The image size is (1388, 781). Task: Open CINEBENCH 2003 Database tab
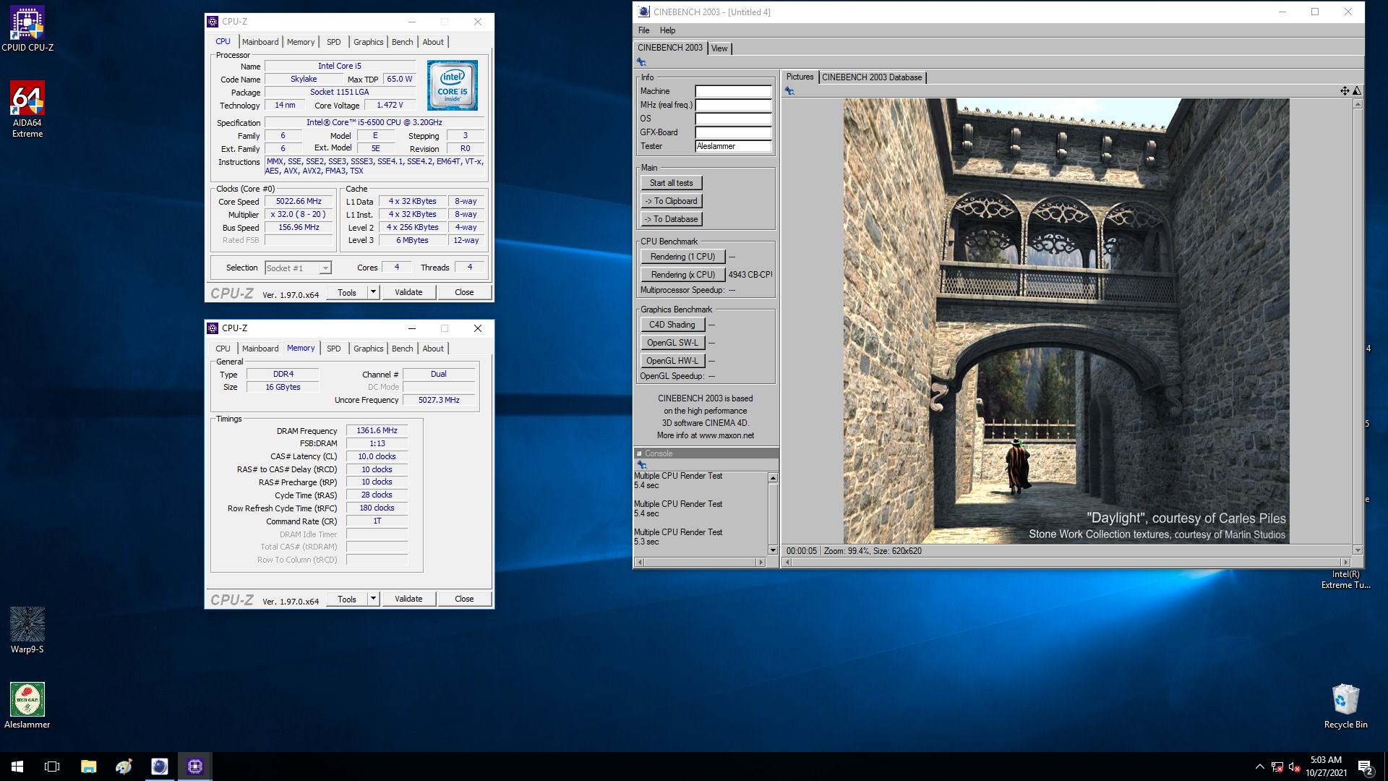tap(872, 77)
